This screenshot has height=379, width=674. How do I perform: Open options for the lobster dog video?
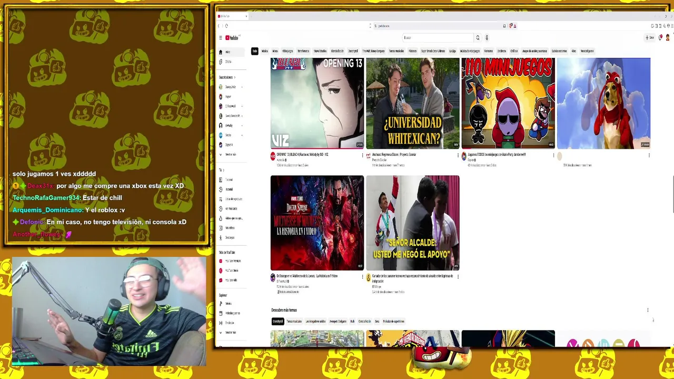pyautogui.click(x=649, y=155)
